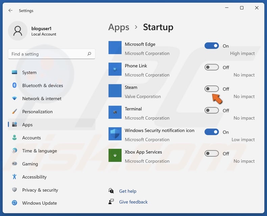
Task: Open Accounts category
Action: point(52,138)
